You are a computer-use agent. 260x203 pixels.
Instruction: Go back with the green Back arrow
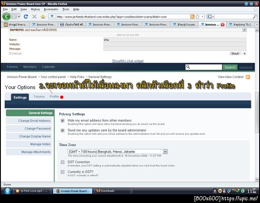6,16
